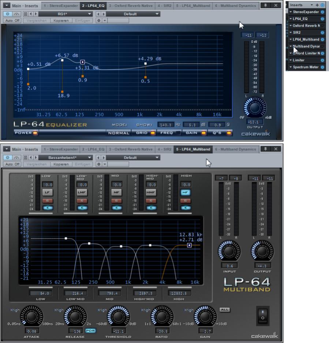Toggle the Limiter insert power icon

(322, 60)
